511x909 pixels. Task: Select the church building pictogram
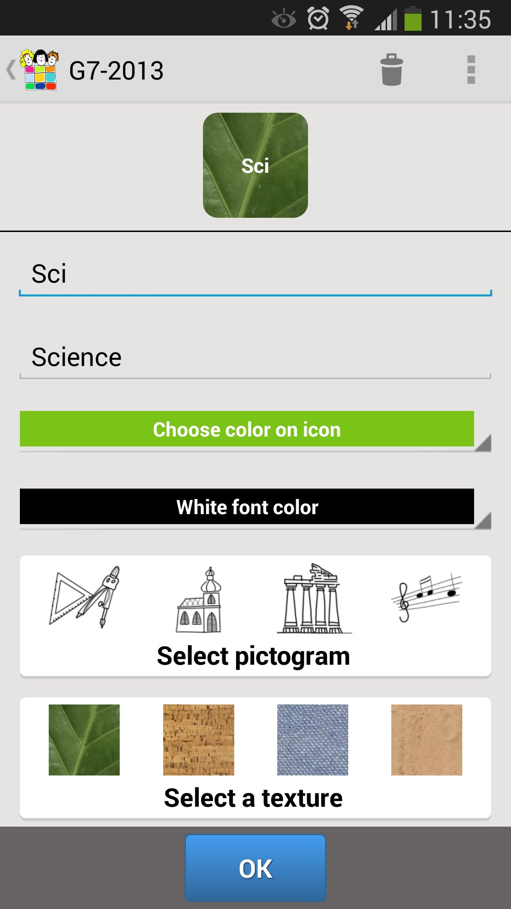pyautogui.click(x=199, y=599)
